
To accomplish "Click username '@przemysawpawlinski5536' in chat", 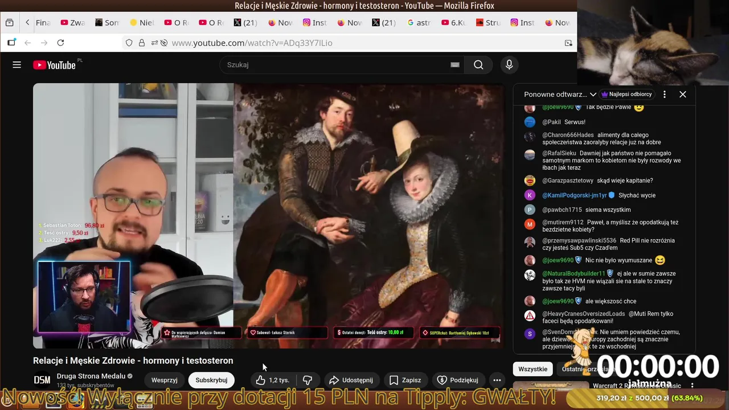I will point(579,240).
